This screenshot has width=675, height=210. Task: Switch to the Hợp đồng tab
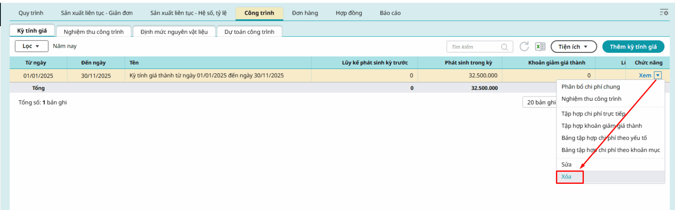[349, 13]
